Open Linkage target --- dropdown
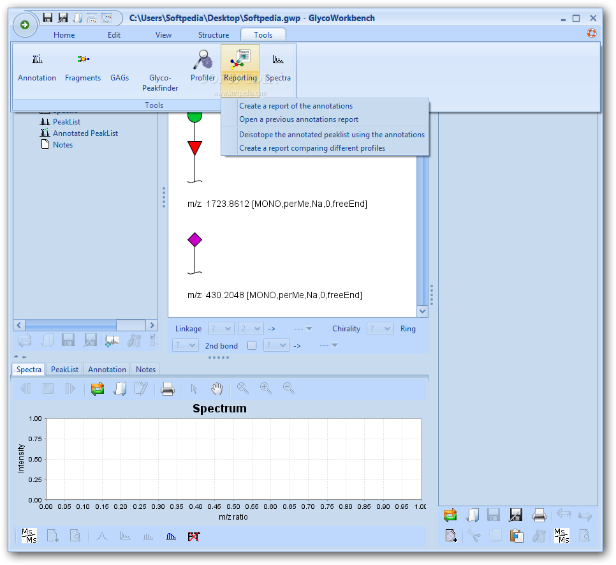This screenshot has width=616, height=565. (x=304, y=328)
